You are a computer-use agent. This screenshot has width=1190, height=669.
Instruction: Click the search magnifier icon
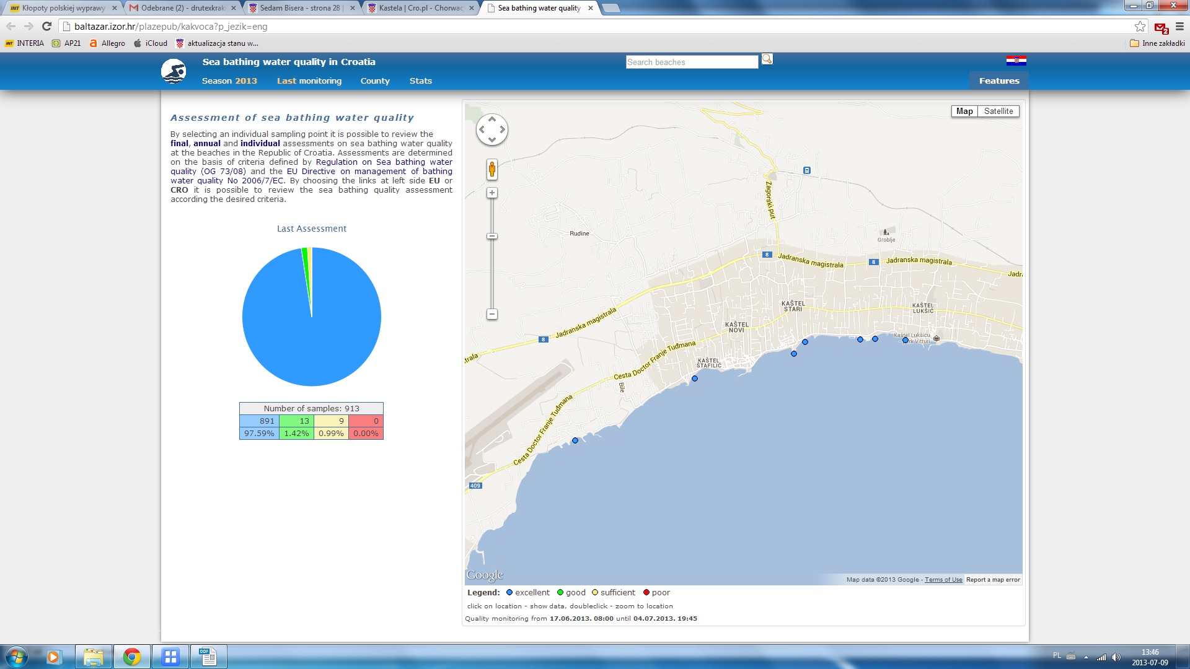[x=767, y=59]
